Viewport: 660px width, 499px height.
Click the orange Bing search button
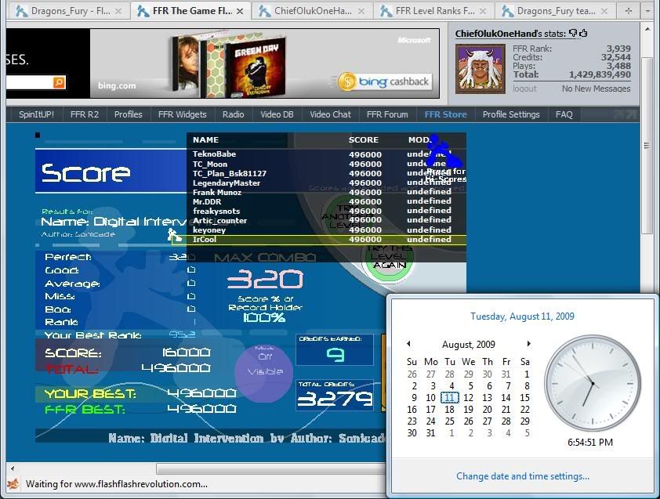pyautogui.click(x=60, y=82)
